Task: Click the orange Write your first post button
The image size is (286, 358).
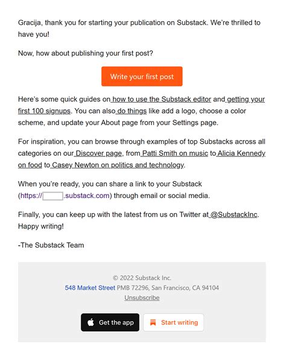Action: (x=142, y=77)
